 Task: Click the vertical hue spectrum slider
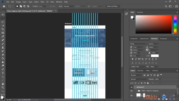pyautogui.click(x=175, y=24)
